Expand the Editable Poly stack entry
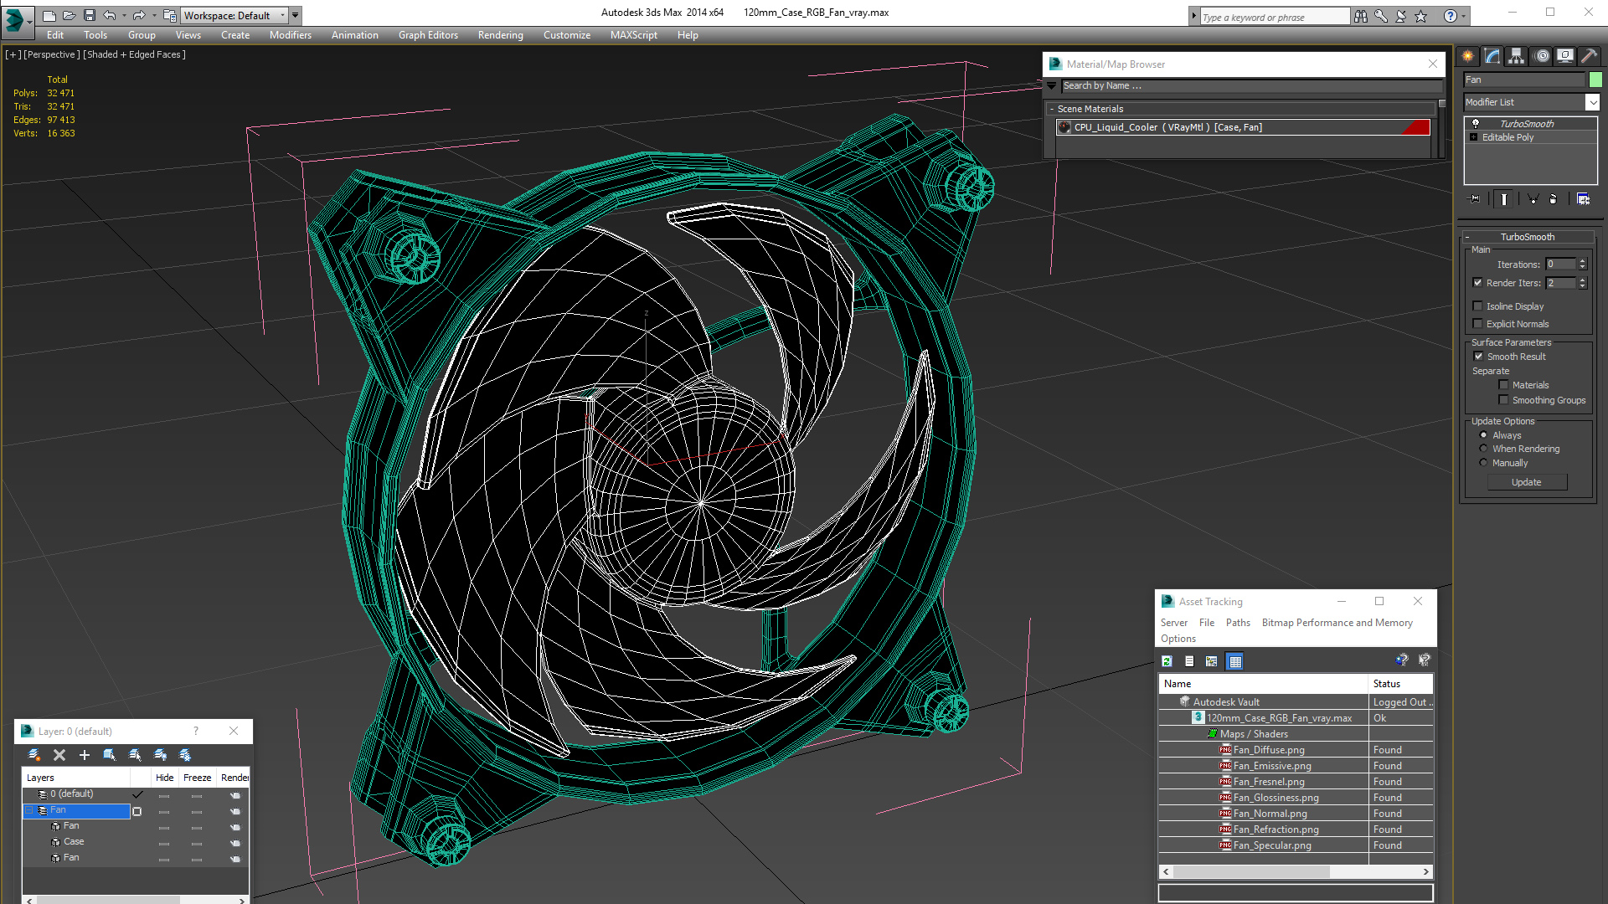The width and height of the screenshot is (1608, 904). click(x=1473, y=137)
